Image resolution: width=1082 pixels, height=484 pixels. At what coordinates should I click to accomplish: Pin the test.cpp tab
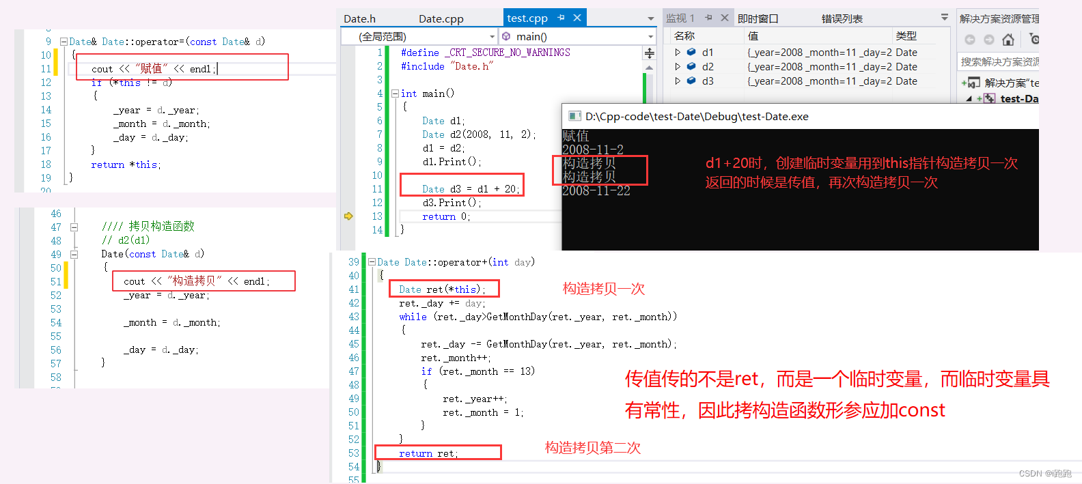(561, 18)
